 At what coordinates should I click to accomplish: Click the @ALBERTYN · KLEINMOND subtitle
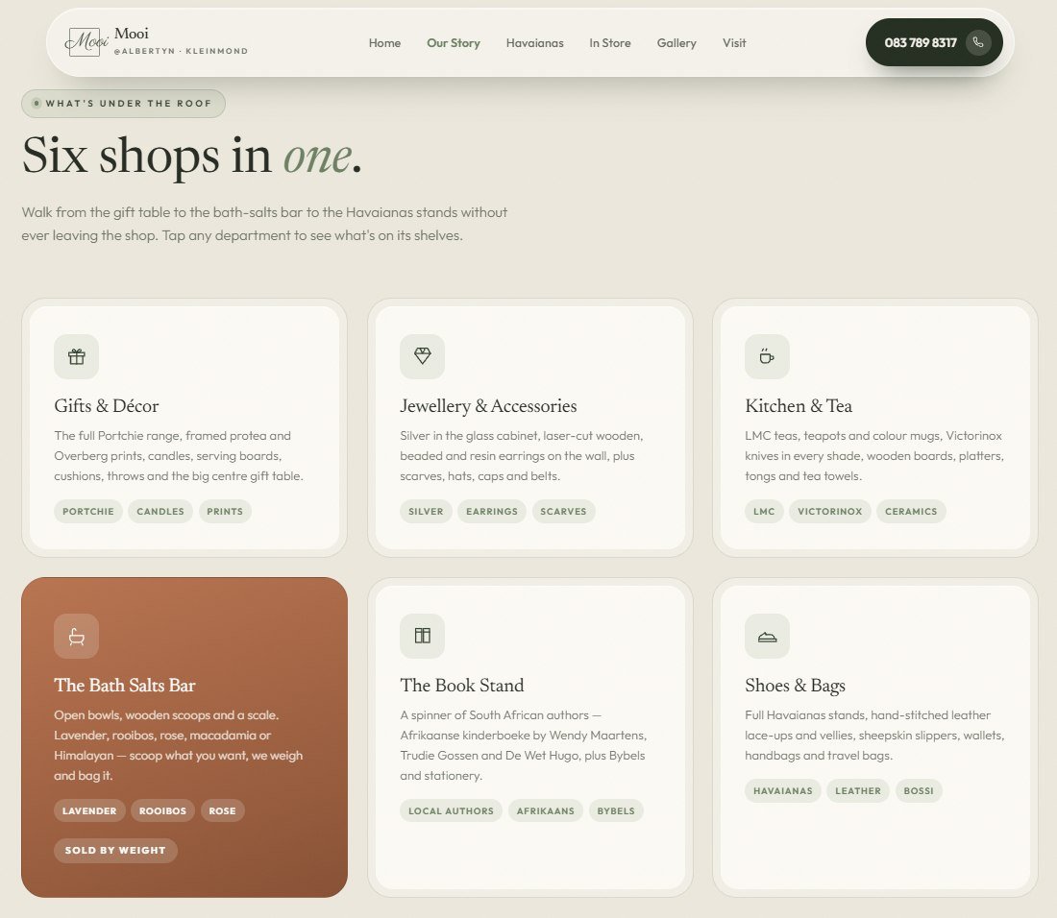click(x=181, y=51)
